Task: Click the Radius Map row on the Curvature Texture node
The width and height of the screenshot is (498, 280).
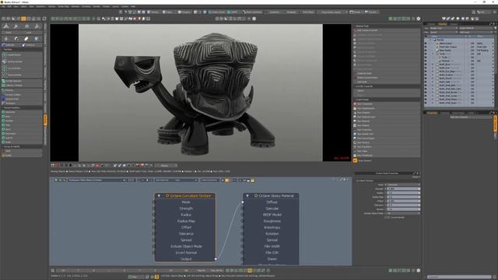Action: [x=186, y=221]
